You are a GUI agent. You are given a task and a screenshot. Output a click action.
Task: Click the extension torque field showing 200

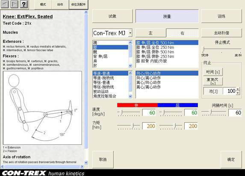(149, 126)
